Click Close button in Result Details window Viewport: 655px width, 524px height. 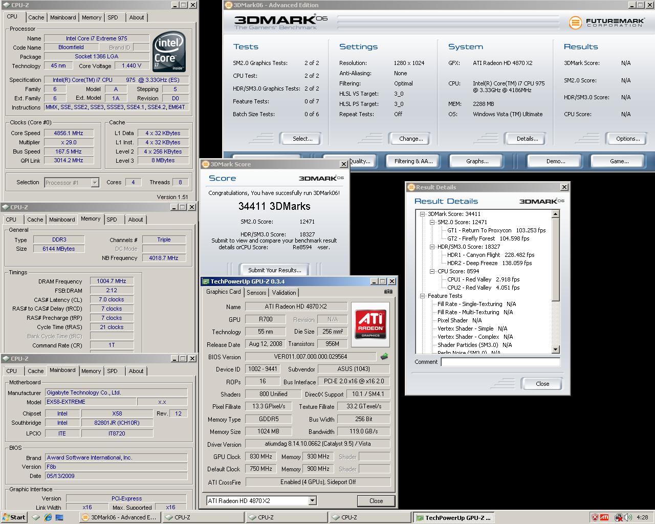click(x=542, y=384)
